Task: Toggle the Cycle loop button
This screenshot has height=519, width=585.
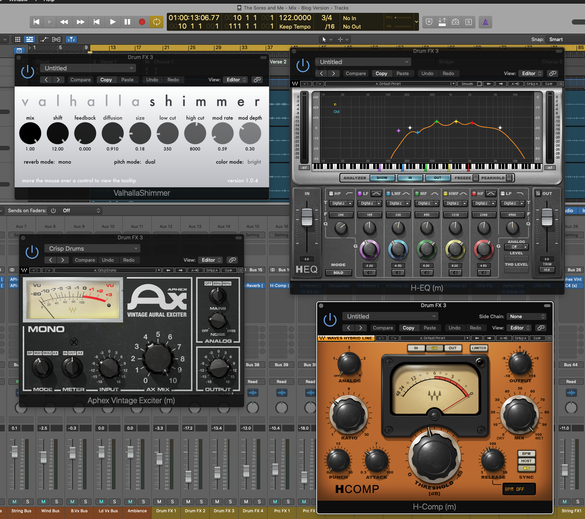Action: pos(157,22)
